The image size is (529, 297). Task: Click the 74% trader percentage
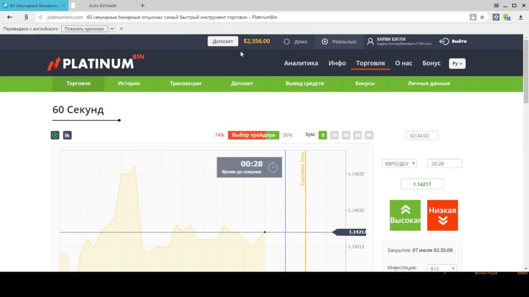[x=219, y=135]
